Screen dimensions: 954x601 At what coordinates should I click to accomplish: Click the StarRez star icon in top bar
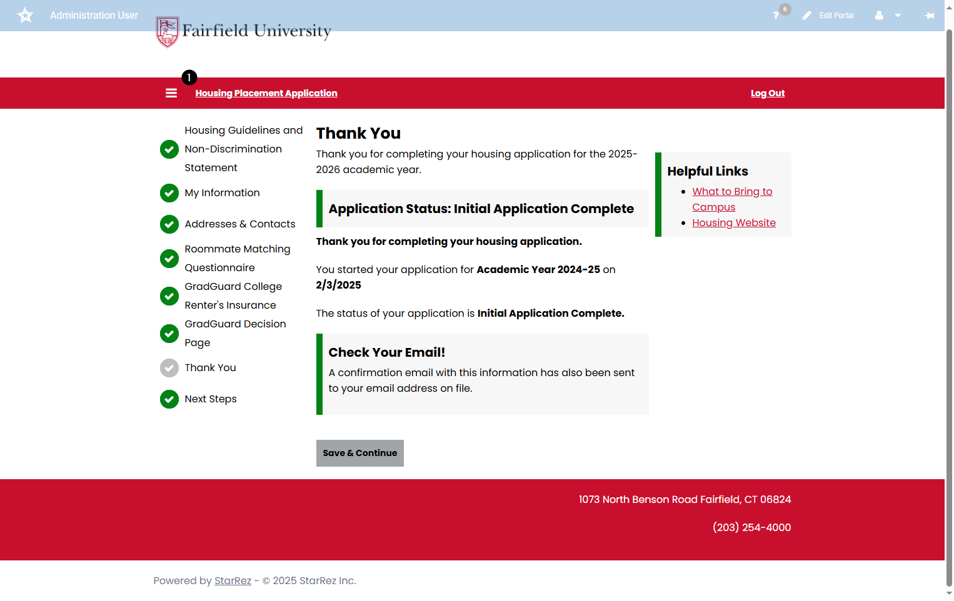[25, 15]
